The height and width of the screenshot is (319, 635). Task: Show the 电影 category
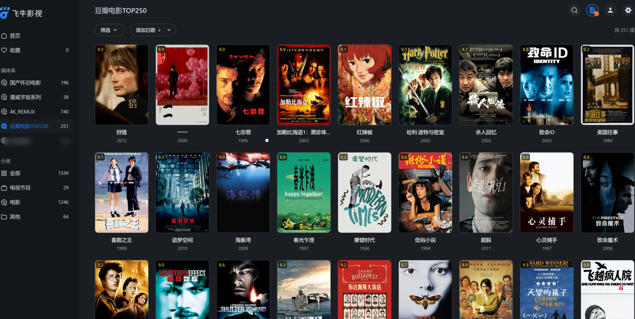[x=36, y=202]
